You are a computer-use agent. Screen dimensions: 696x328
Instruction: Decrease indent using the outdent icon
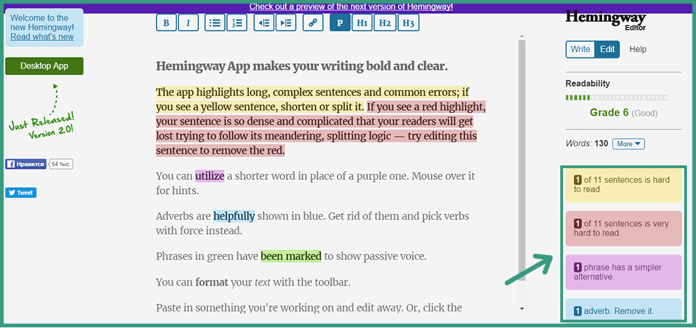coord(264,23)
